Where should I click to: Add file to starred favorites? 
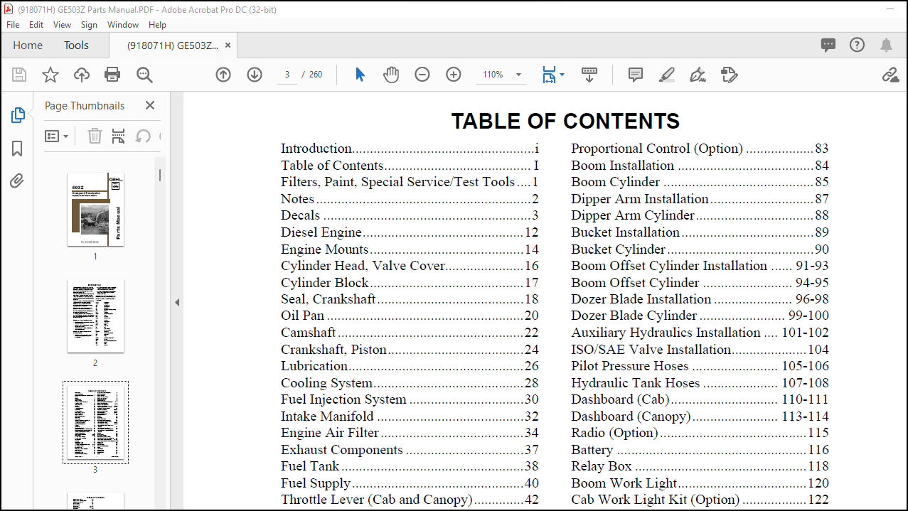(x=50, y=75)
